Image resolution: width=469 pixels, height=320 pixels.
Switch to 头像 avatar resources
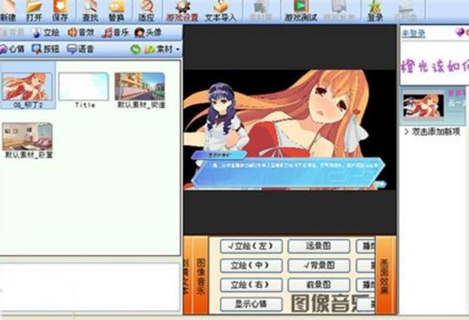tap(149, 33)
